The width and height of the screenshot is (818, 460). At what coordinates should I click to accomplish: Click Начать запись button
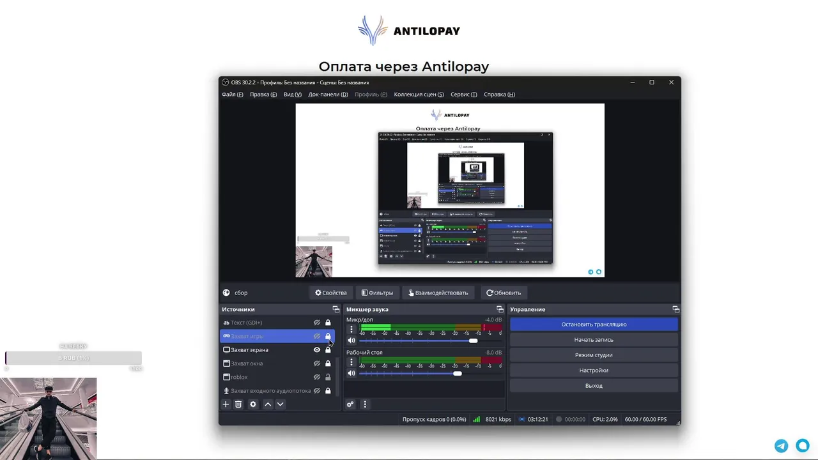(x=594, y=340)
